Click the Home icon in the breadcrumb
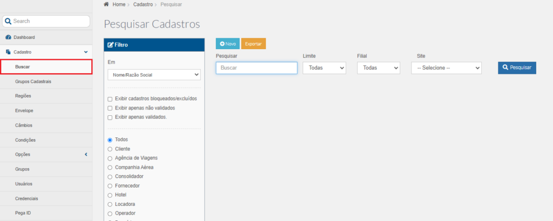 106,4
